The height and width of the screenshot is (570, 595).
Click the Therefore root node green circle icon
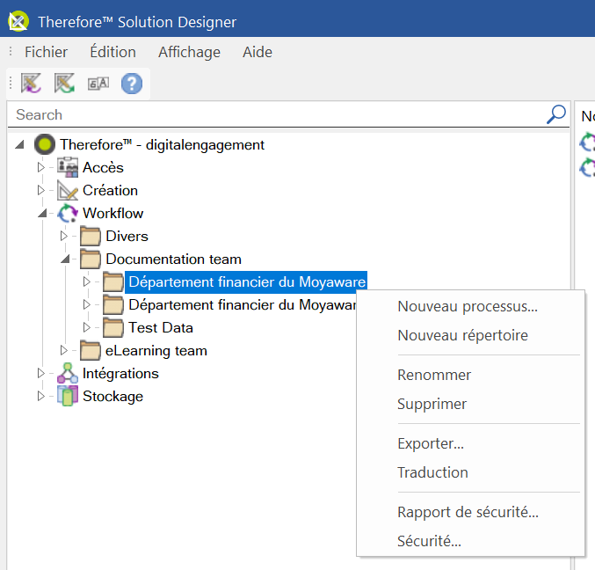(x=45, y=144)
